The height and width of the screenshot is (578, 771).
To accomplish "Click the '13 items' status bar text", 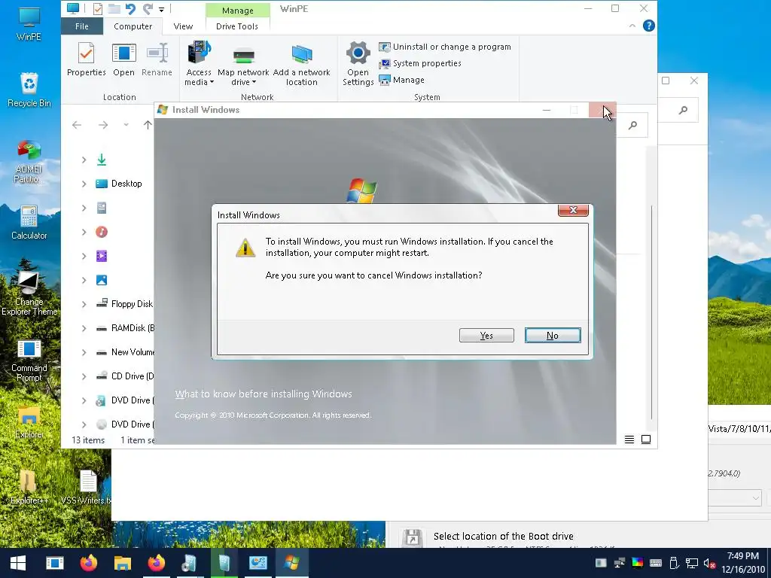I will pyautogui.click(x=88, y=440).
